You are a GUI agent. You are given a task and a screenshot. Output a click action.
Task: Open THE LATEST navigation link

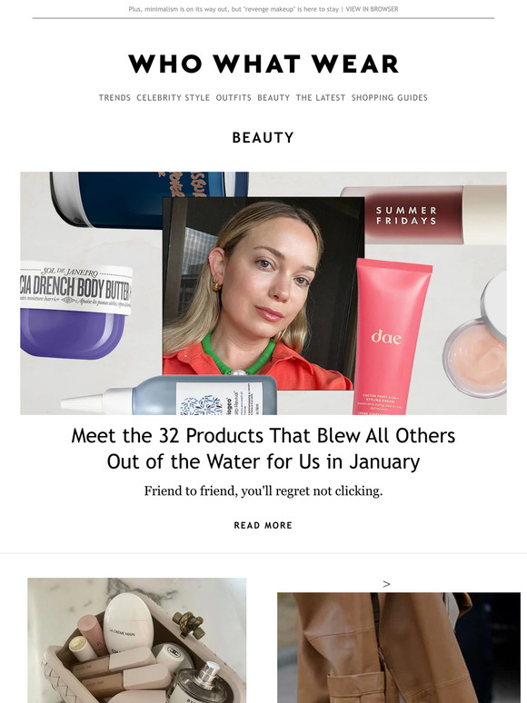321,98
